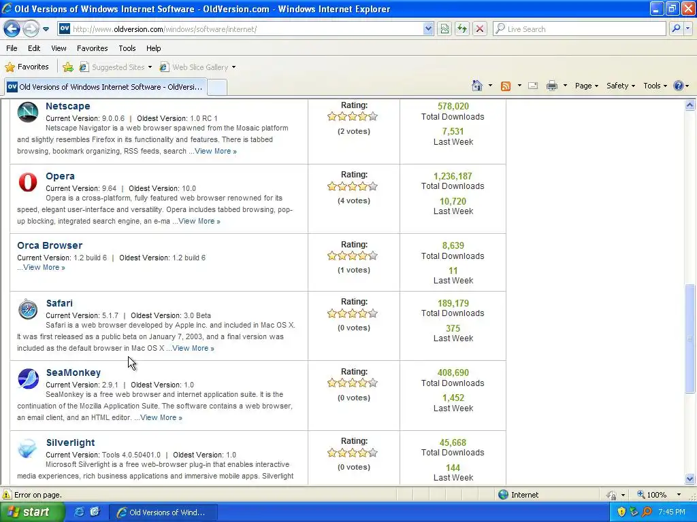The image size is (697, 522).
Task: Open the Help menu
Action: 153,48
